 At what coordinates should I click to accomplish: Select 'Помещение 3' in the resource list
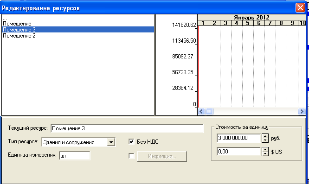pyautogui.click(x=78, y=30)
